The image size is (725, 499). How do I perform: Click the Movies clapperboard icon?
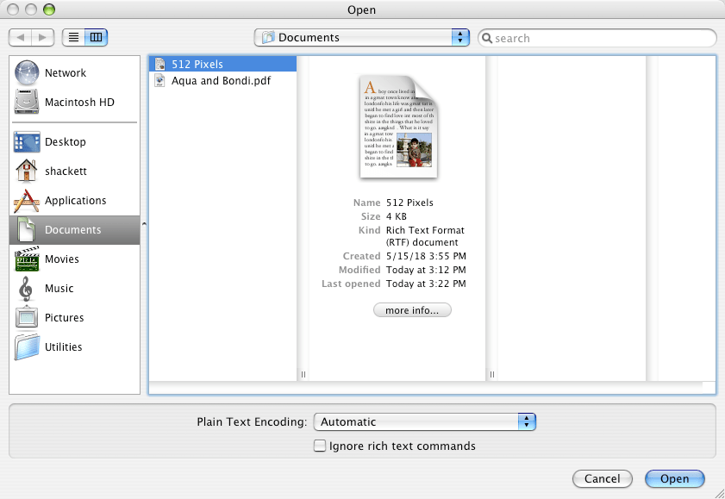(27, 259)
